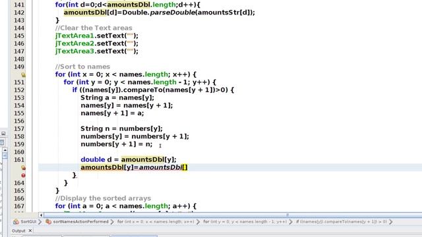Click the '//Sort to names' comment
This screenshot has width=422, height=237.
82,66
